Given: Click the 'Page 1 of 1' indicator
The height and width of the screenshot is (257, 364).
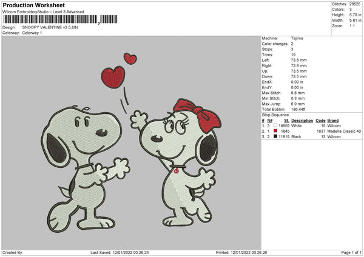Looking at the screenshot, I should coord(351,253).
